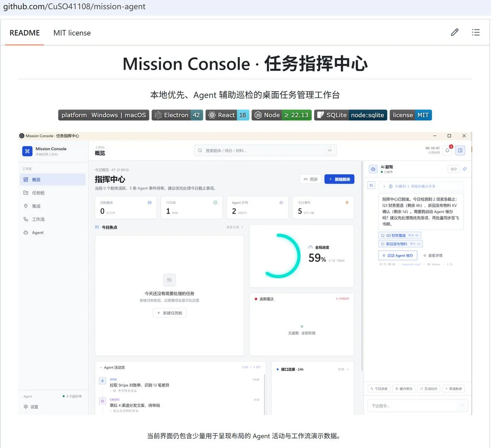Click the blue Mission Console logo icon

click(27, 151)
